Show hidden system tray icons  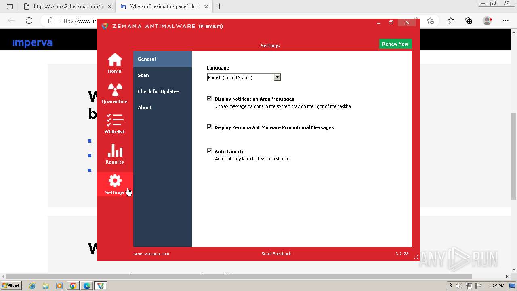click(451, 286)
